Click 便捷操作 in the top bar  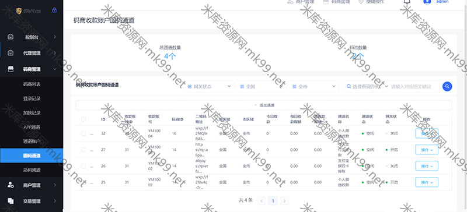375,2
